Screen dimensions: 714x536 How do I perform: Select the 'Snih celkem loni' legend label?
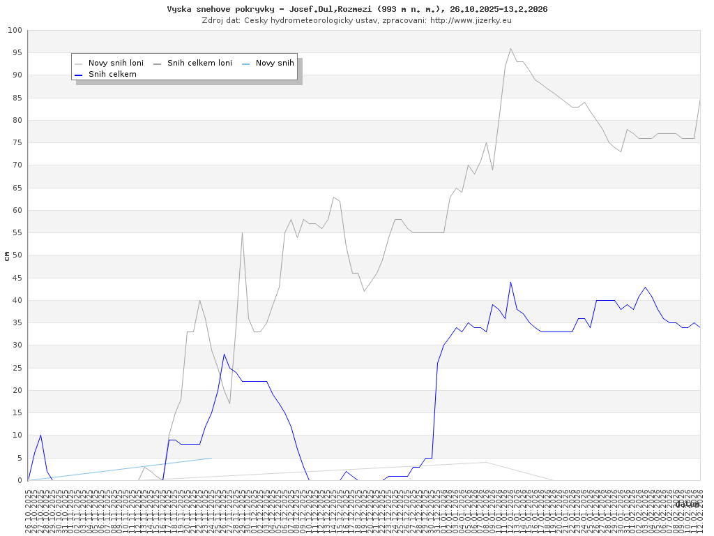[x=199, y=64]
